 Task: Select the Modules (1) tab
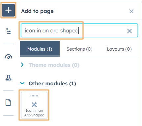click(40, 49)
